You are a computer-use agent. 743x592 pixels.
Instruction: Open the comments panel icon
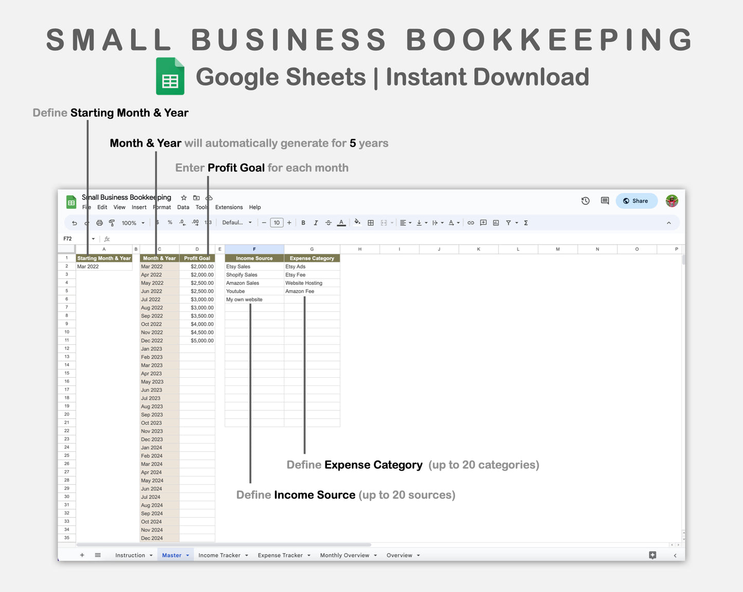point(605,201)
